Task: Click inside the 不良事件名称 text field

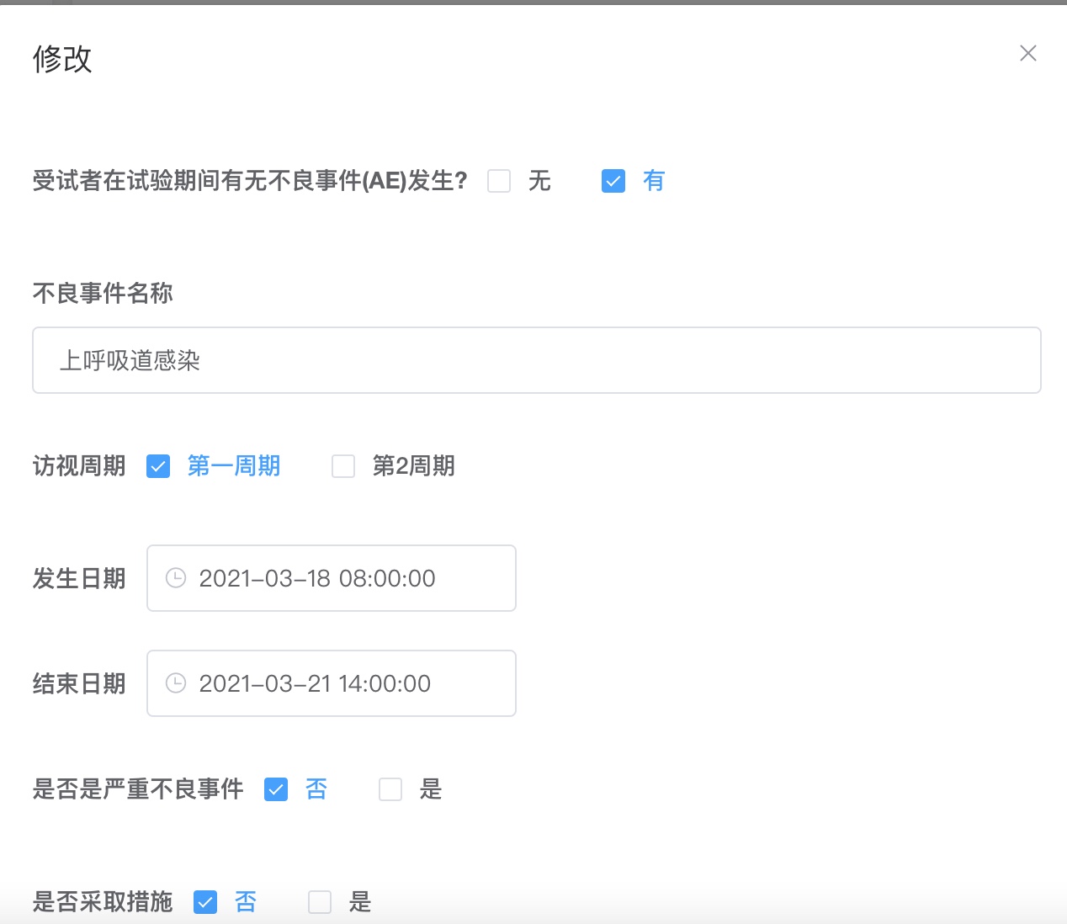Action: (535, 360)
